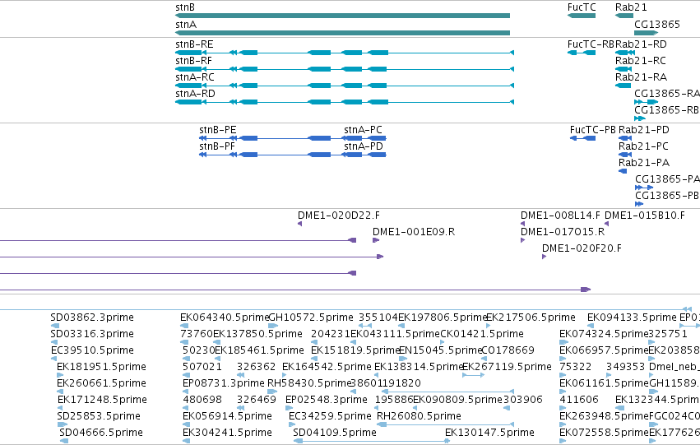This screenshot has height=445, width=700.
Task: Select the stnB-PF protein label
Action: pos(217,146)
